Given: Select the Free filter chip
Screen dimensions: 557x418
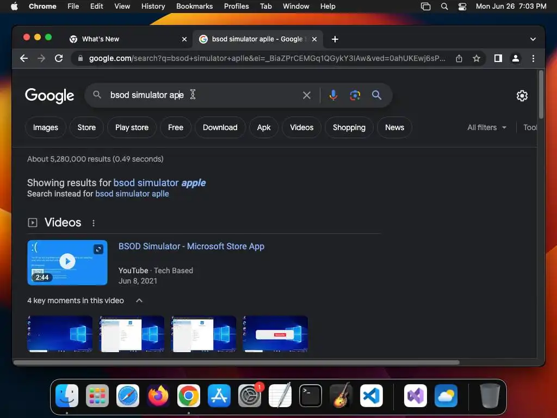Looking at the screenshot, I should pos(176,127).
